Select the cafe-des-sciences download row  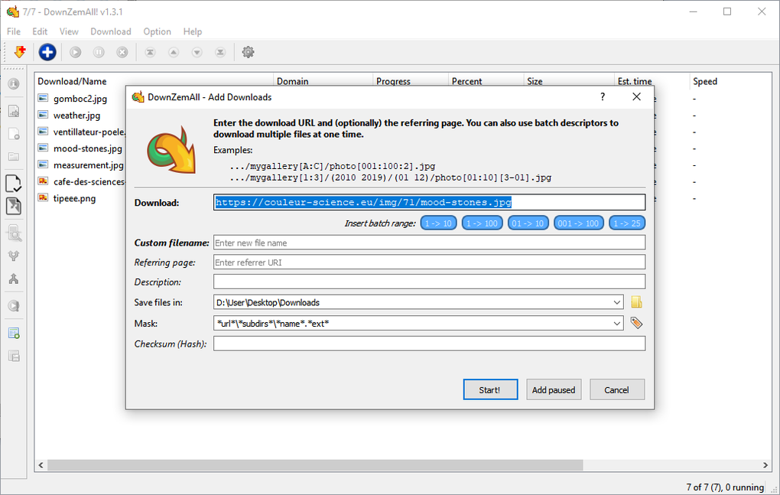coord(89,181)
